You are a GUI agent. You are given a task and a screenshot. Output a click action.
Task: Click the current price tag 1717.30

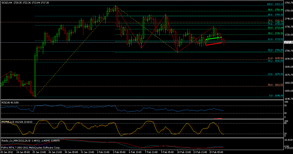(288, 43)
